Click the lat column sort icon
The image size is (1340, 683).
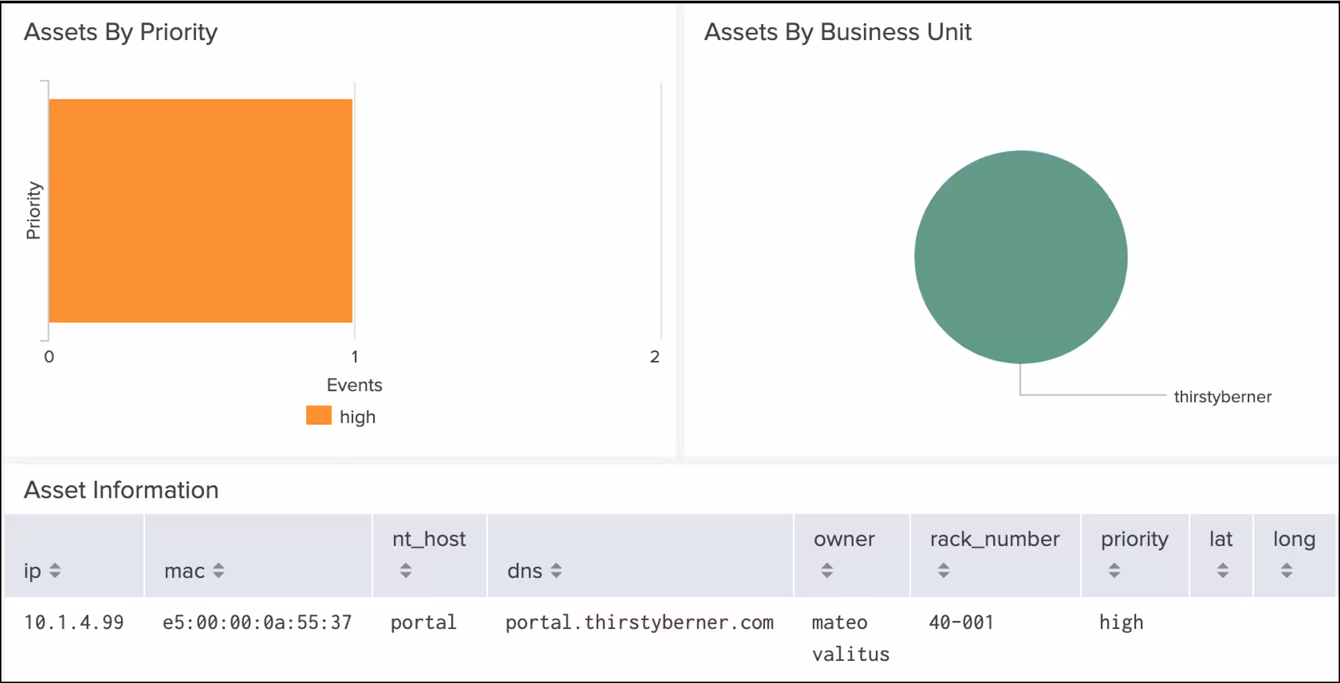[1222, 570]
